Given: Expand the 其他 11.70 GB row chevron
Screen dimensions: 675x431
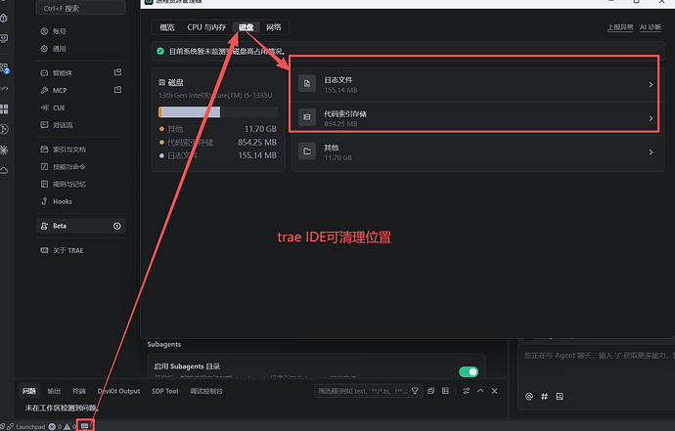Looking at the screenshot, I should [x=651, y=152].
